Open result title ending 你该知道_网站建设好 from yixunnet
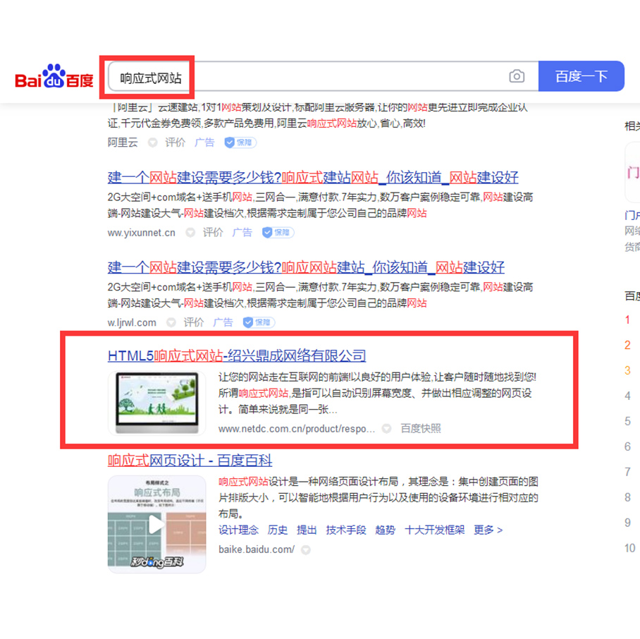This screenshot has width=640, height=639. 313,178
